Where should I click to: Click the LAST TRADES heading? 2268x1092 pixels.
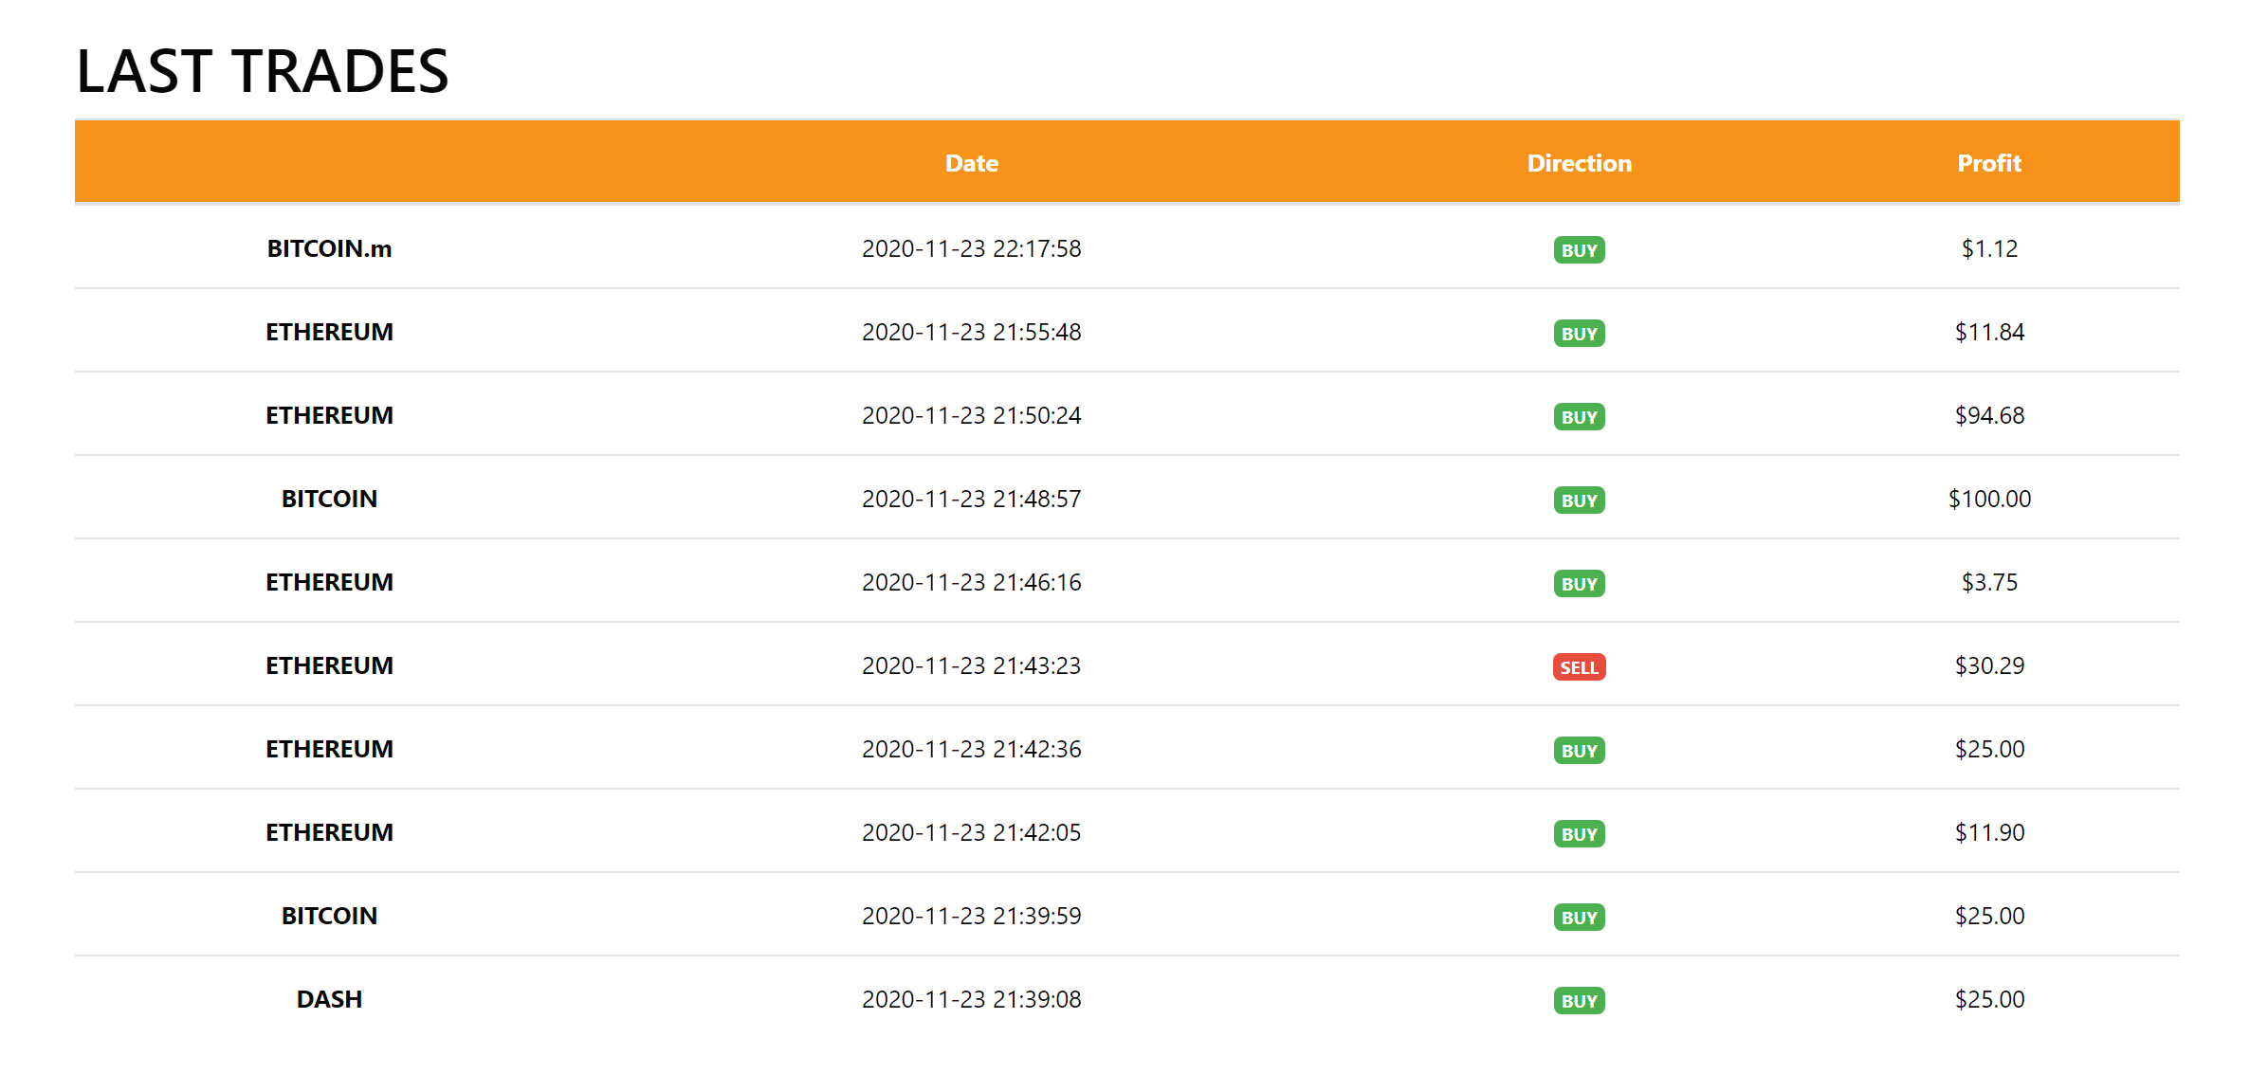pos(262,71)
